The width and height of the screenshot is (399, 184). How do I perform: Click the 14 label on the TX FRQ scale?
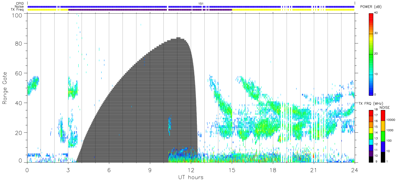(x=376, y=133)
